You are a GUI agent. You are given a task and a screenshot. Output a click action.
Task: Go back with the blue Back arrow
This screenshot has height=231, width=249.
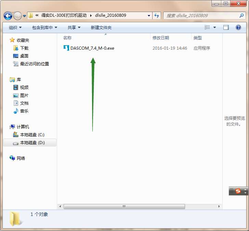tap(8, 16)
